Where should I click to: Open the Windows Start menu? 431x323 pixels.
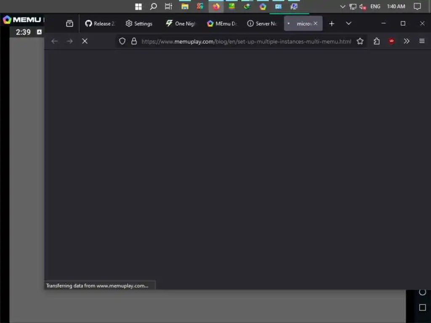[x=138, y=7]
